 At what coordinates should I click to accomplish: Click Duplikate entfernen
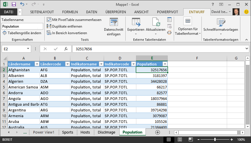[64, 26]
